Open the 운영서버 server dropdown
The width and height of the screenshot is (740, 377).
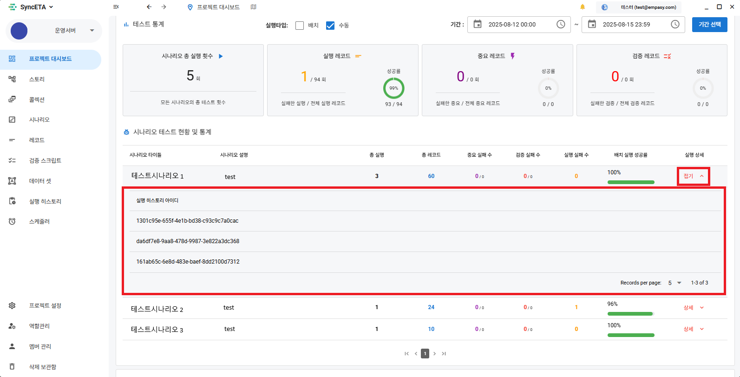click(92, 31)
